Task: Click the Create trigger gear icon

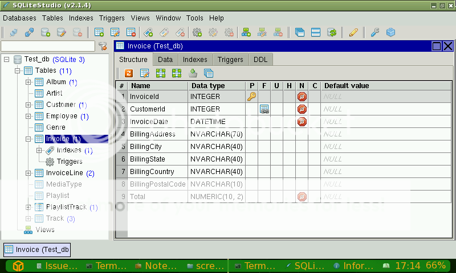Action: (197, 32)
